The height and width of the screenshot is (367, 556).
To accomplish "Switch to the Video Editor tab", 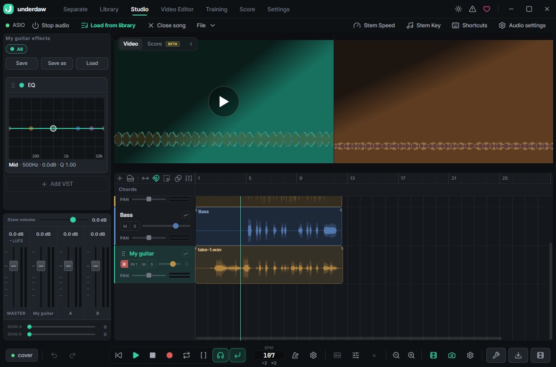I will 177,9.
